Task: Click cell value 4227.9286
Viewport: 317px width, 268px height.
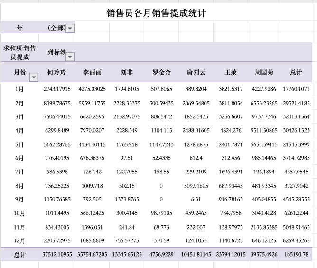Action: (x=264, y=89)
